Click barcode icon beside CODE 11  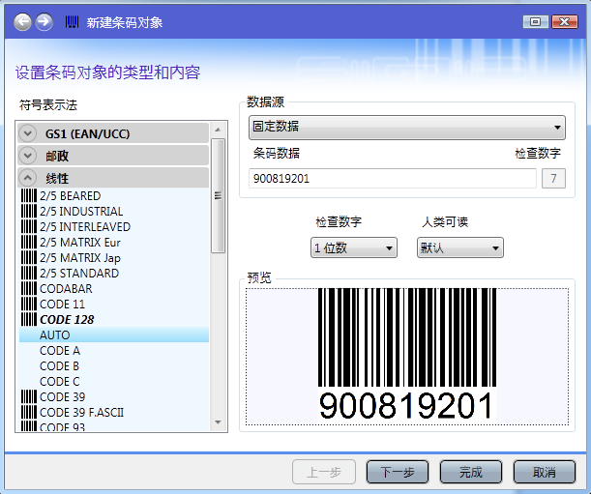[x=29, y=305]
